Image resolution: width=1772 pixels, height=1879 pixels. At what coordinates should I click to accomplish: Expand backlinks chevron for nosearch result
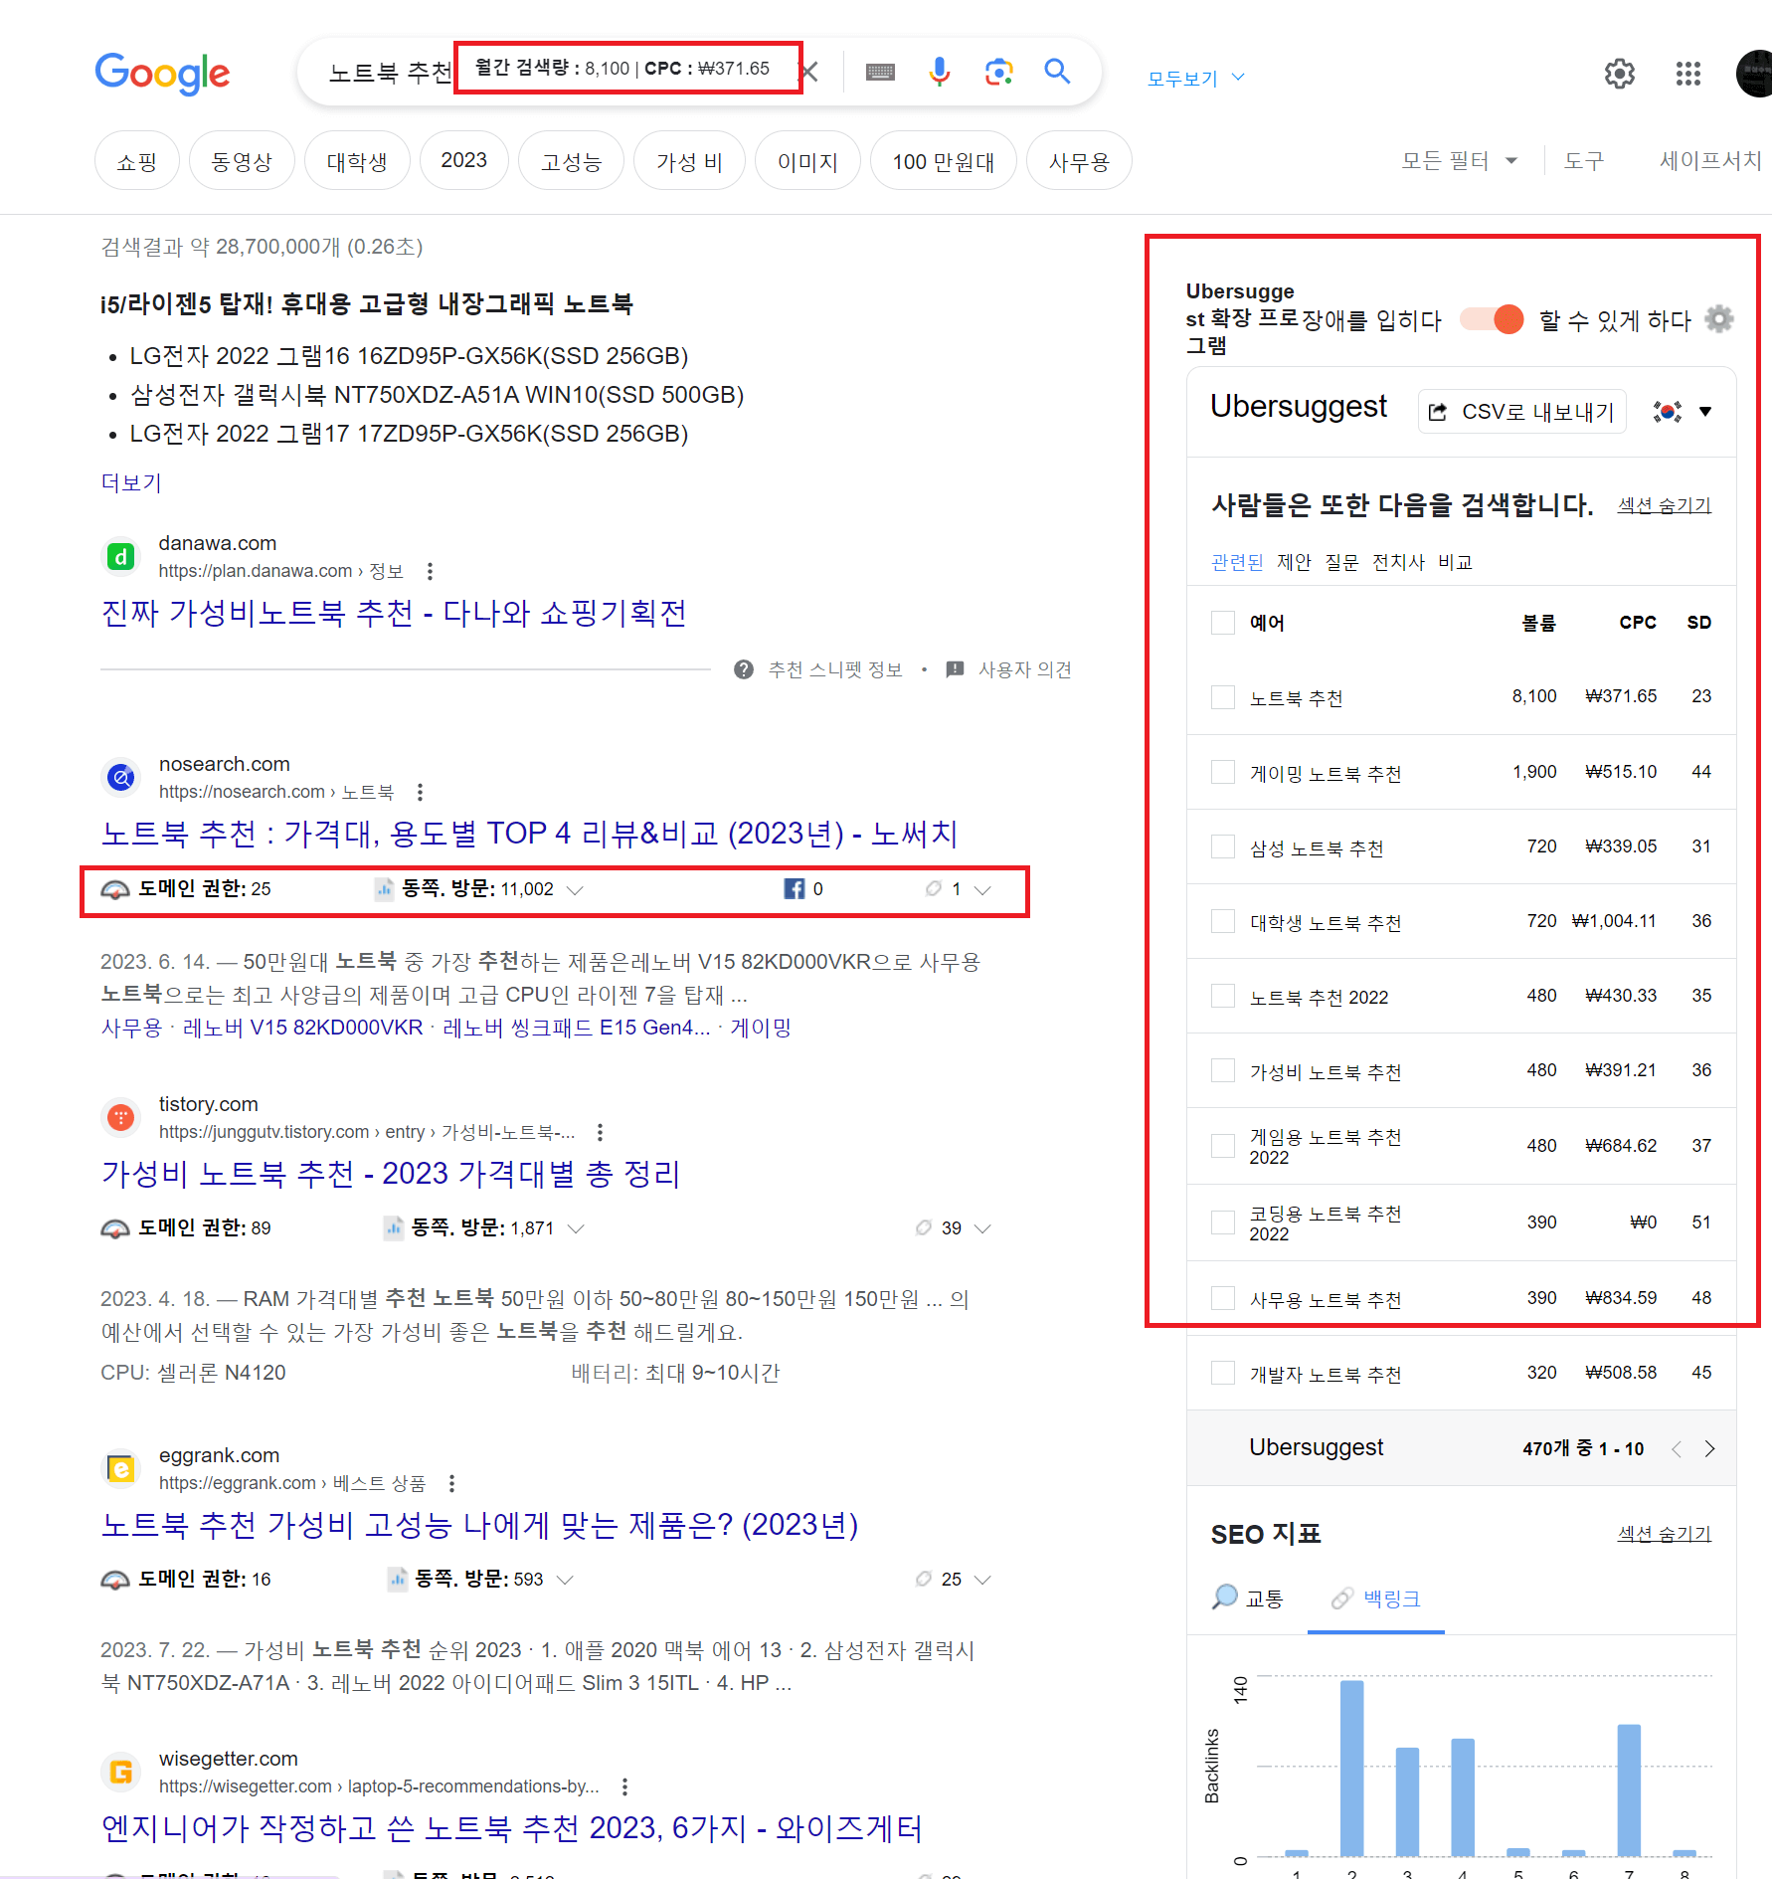[x=982, y=889]
